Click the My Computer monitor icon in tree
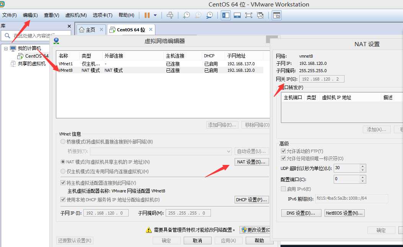 (x=13, y=48)
